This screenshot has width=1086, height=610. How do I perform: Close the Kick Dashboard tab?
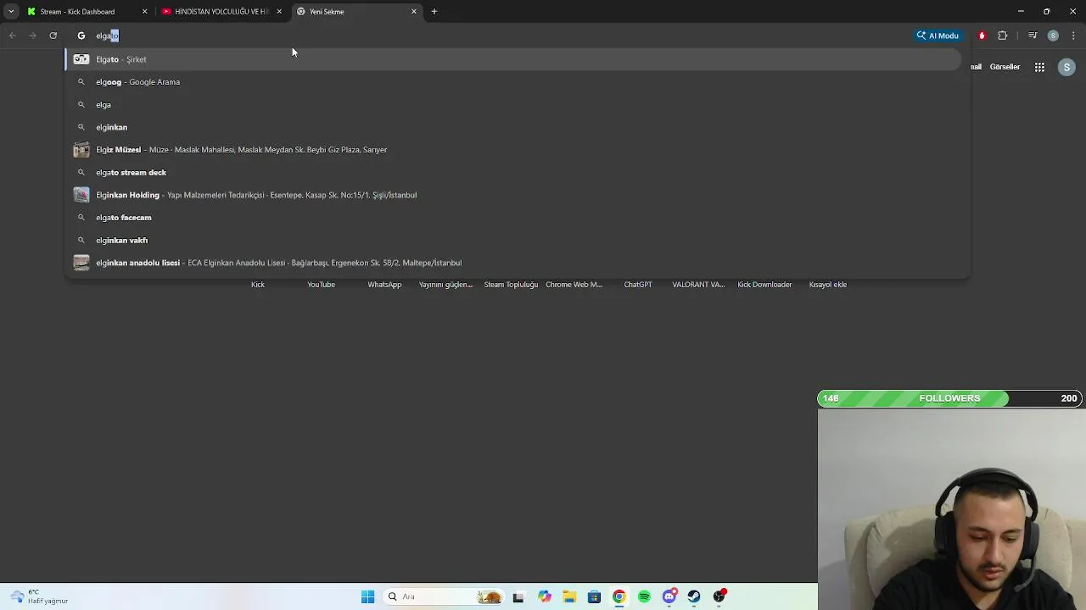[144, 12]
